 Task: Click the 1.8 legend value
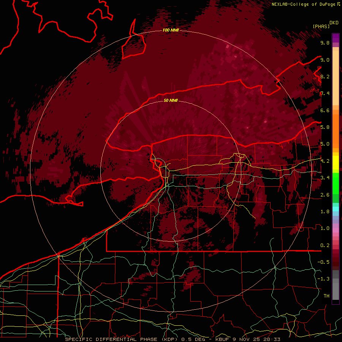coord(325,212)
